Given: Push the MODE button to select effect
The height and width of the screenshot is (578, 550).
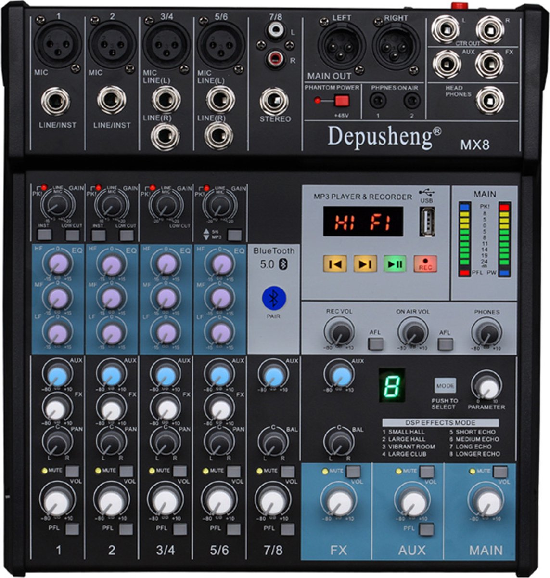Looking at the screenshot, I should pyautogui.click(x=445, y=386).
